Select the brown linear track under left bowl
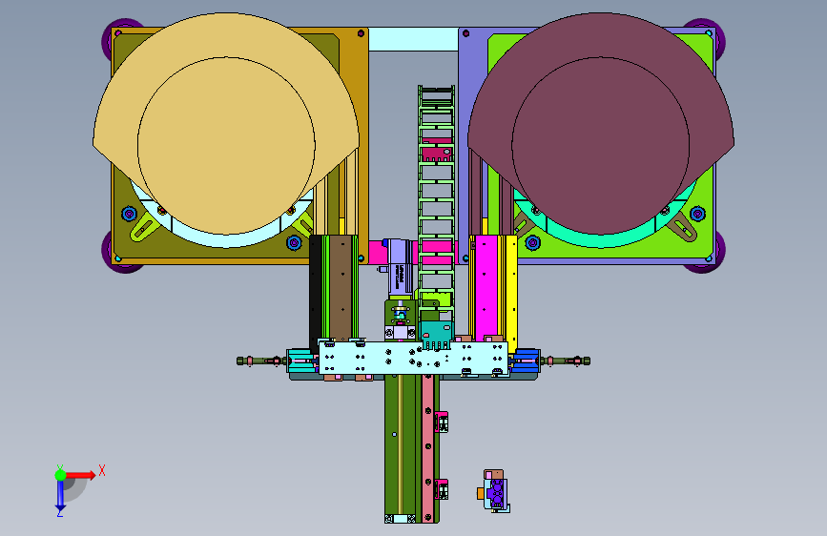This screenshot has height=536, width=827. coord(341,287)
